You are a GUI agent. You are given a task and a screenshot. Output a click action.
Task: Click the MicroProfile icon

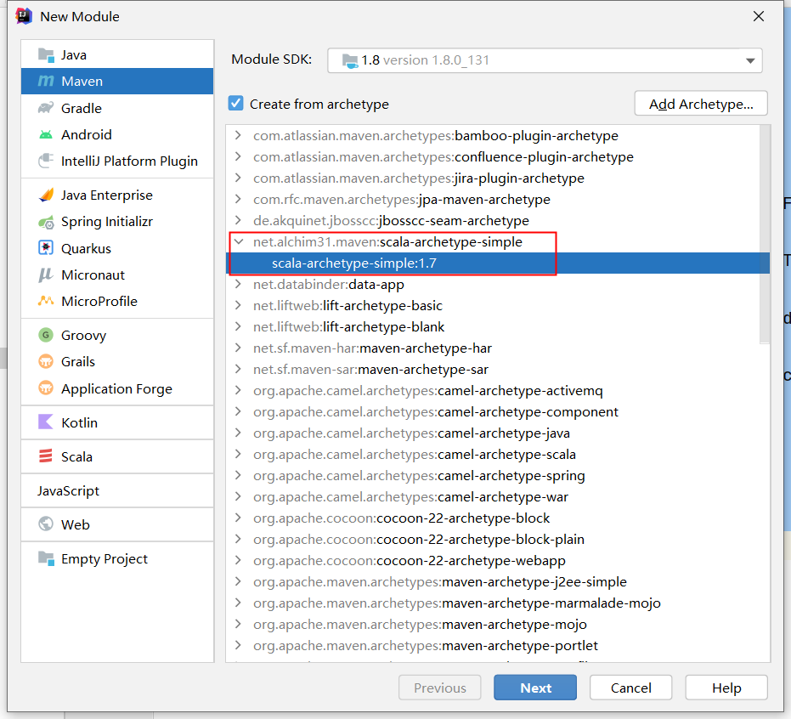[46, 301]
